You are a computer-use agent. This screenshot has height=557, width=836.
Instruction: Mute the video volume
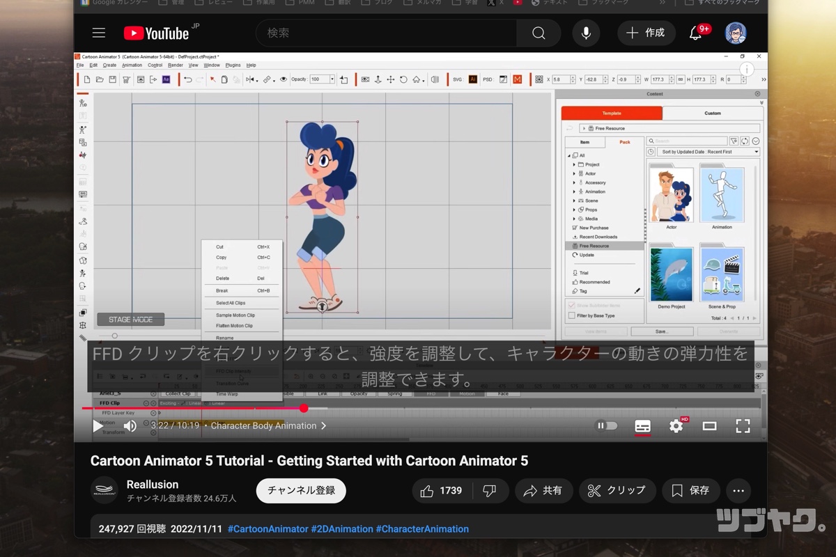pos(130,426)
